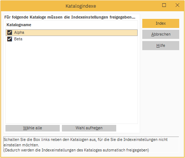This screenshot has height=158, width=185.
Task: Select the Beta catalog row text
Action: tap(18, 39)
